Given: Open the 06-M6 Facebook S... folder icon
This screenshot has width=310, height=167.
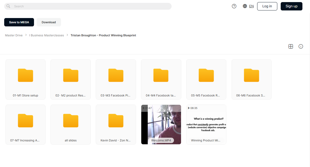Looking at the screenshot, I should tap(251, 75).
